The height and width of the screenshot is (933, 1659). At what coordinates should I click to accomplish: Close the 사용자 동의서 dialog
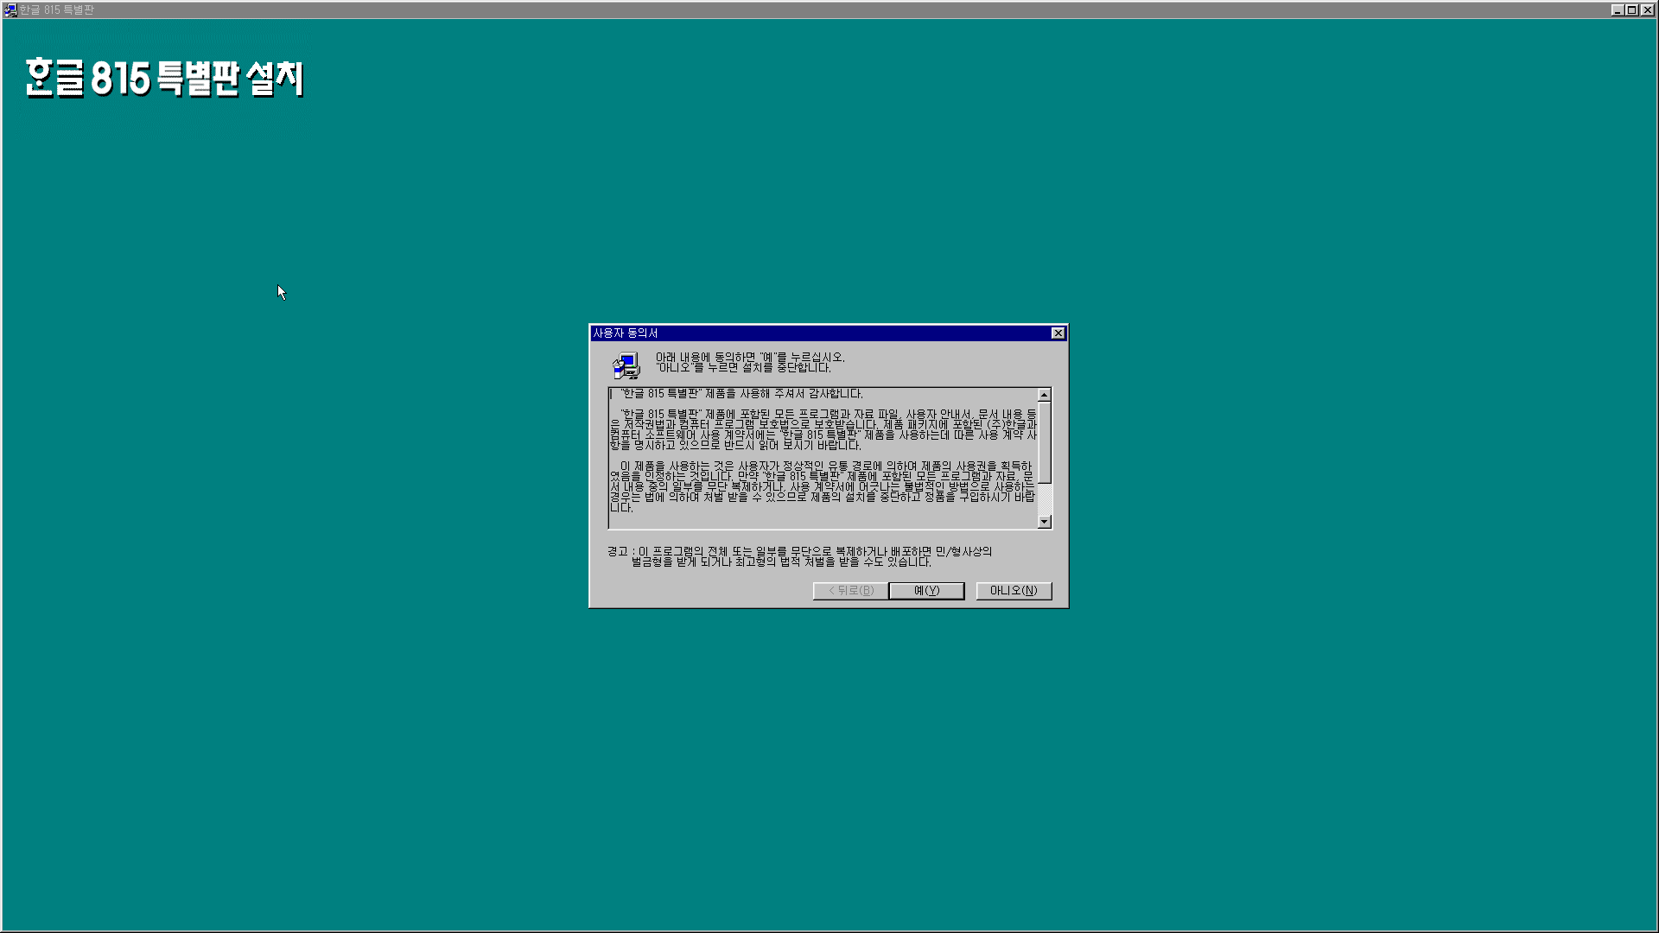coord(1058,333)
